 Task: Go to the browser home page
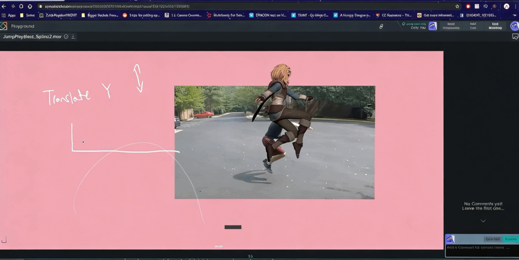pos(30,6)
